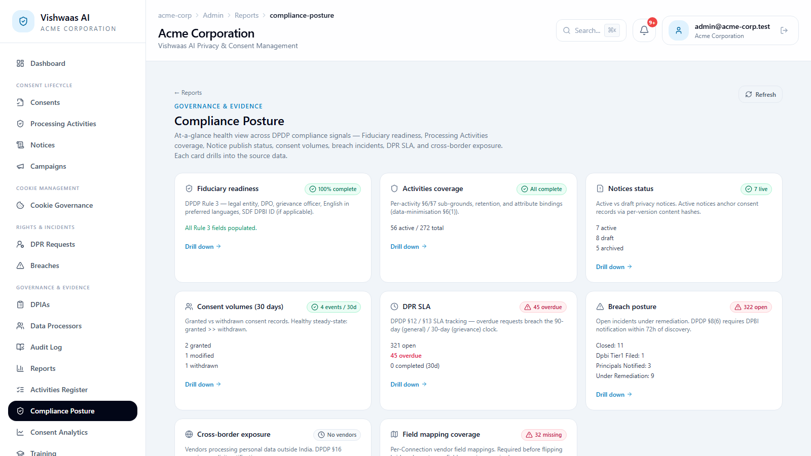The image size is (811, 456).
Task: Click the '56 active / 272 total' text
Action: pyautogui.click(x=417, y=228)
